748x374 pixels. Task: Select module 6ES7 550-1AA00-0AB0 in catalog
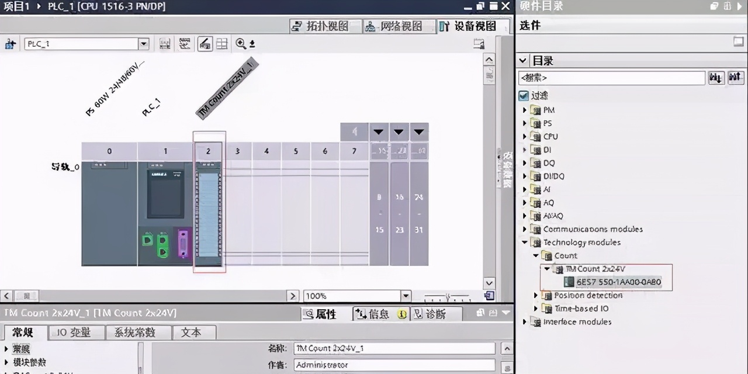click(619, 282)
